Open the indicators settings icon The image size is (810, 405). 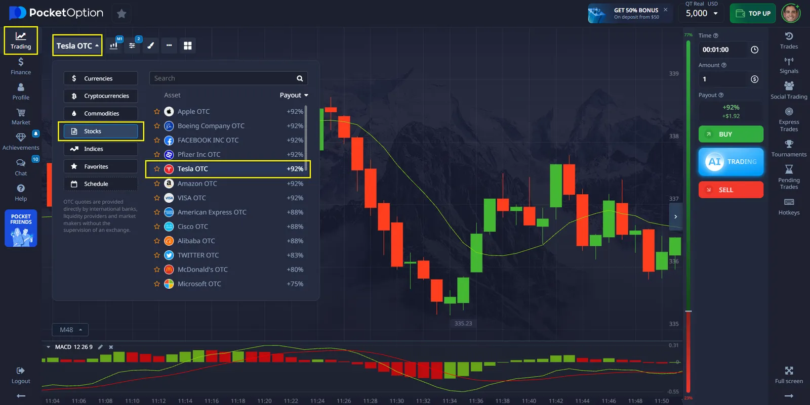pos(132,46)
